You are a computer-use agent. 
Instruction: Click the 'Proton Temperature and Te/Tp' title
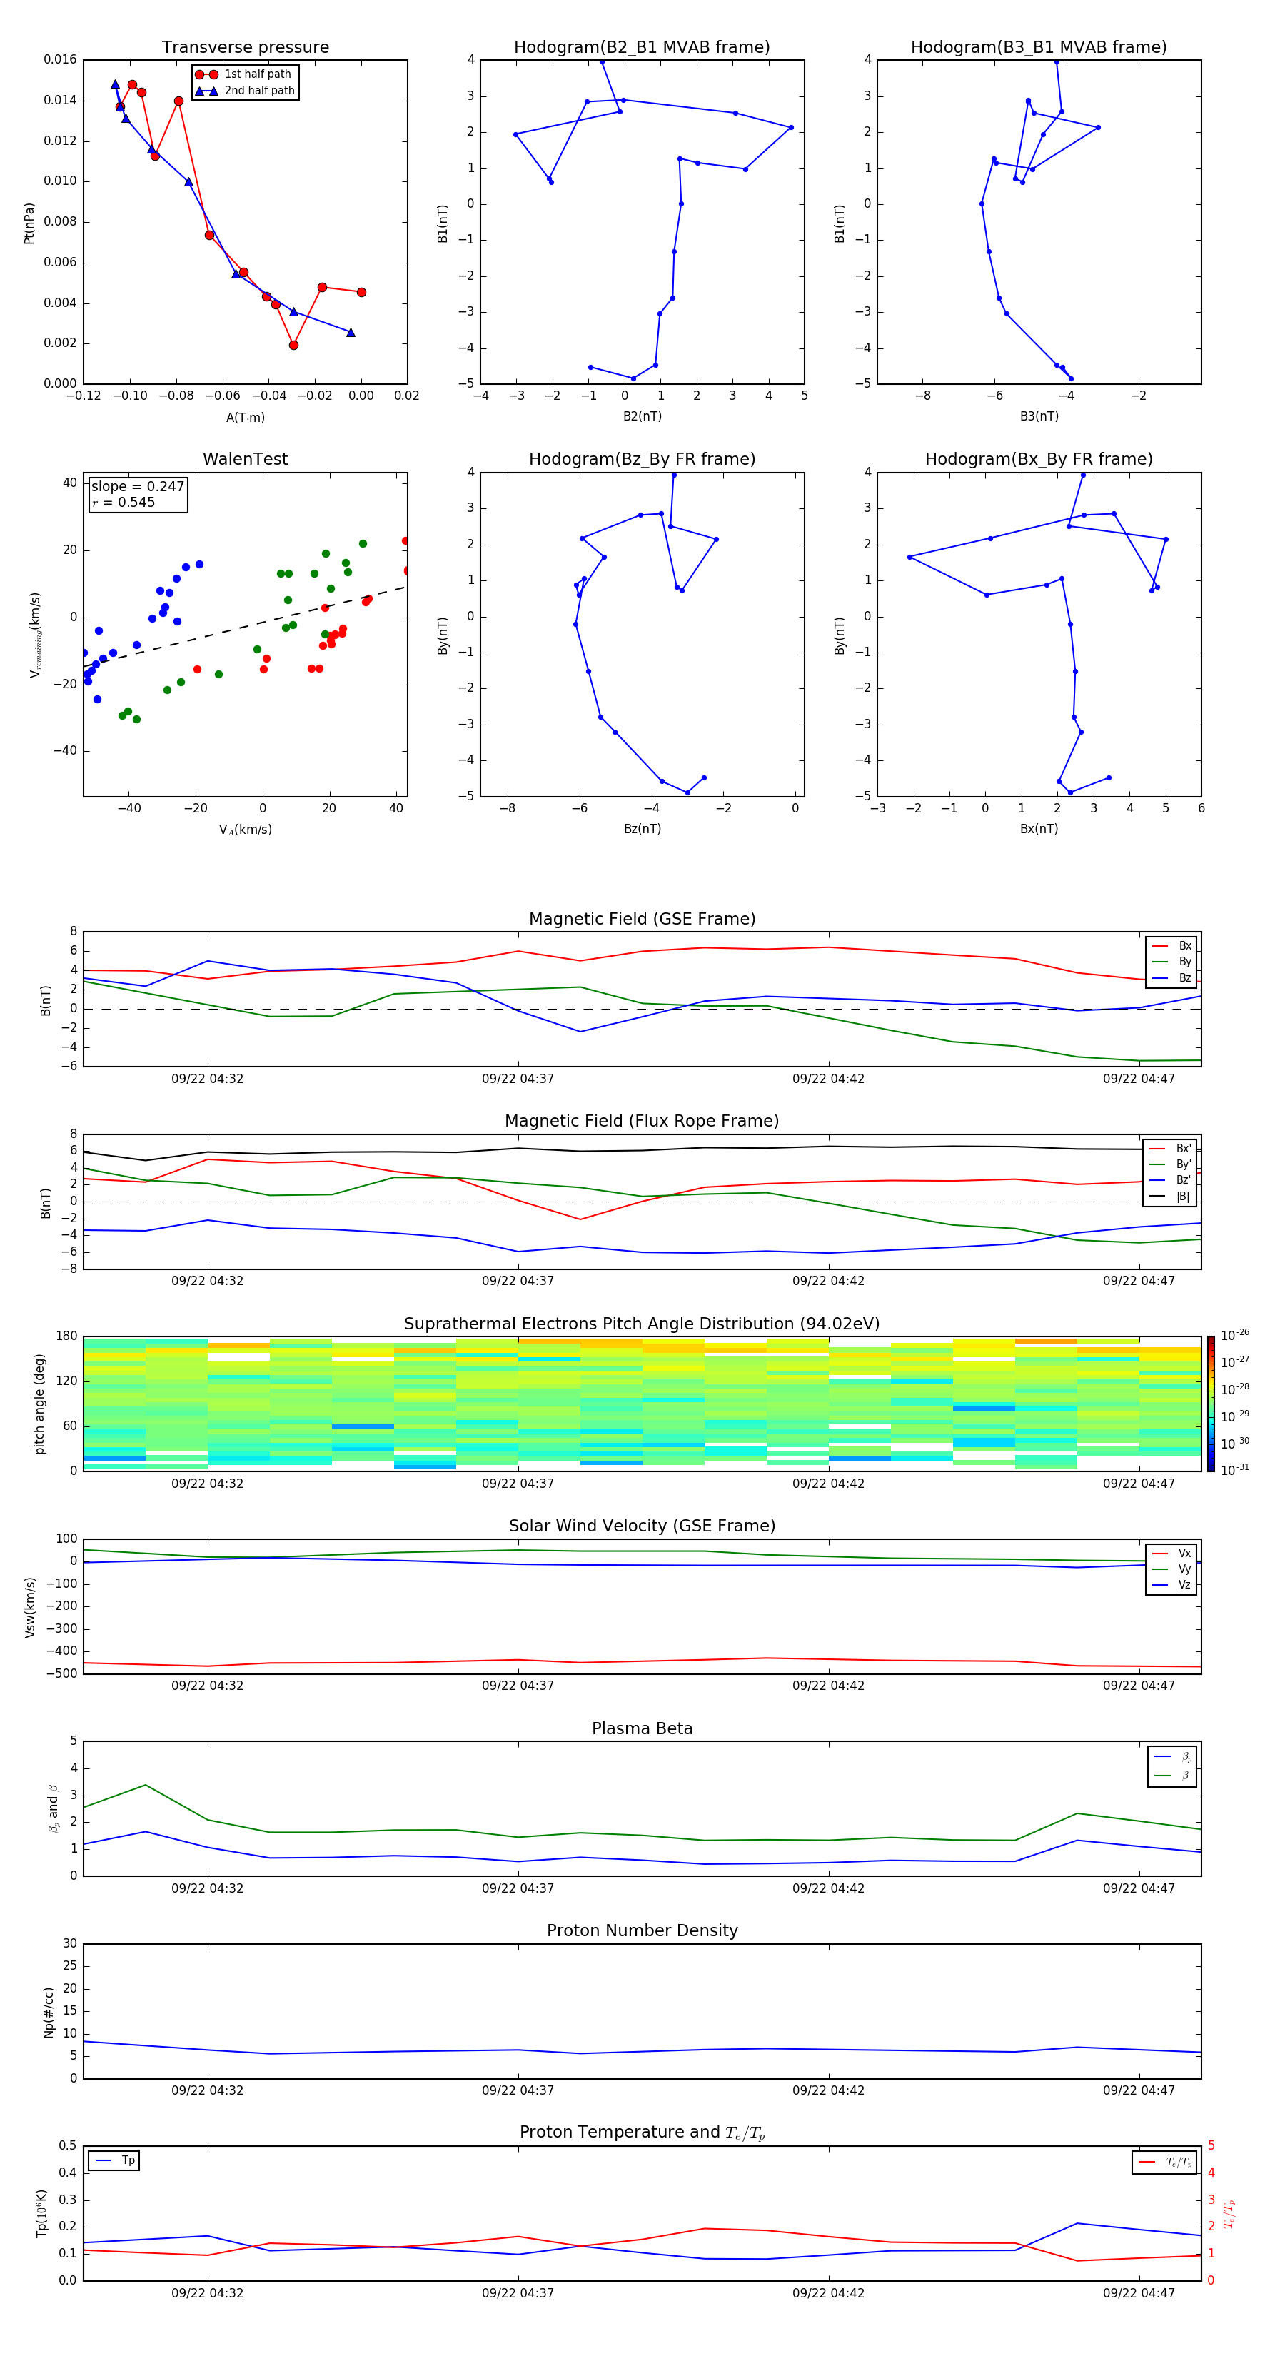tap(642, 2133)
